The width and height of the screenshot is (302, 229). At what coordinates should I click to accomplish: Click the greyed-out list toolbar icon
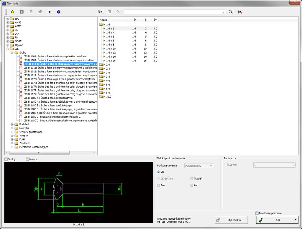tap(31, 12)
